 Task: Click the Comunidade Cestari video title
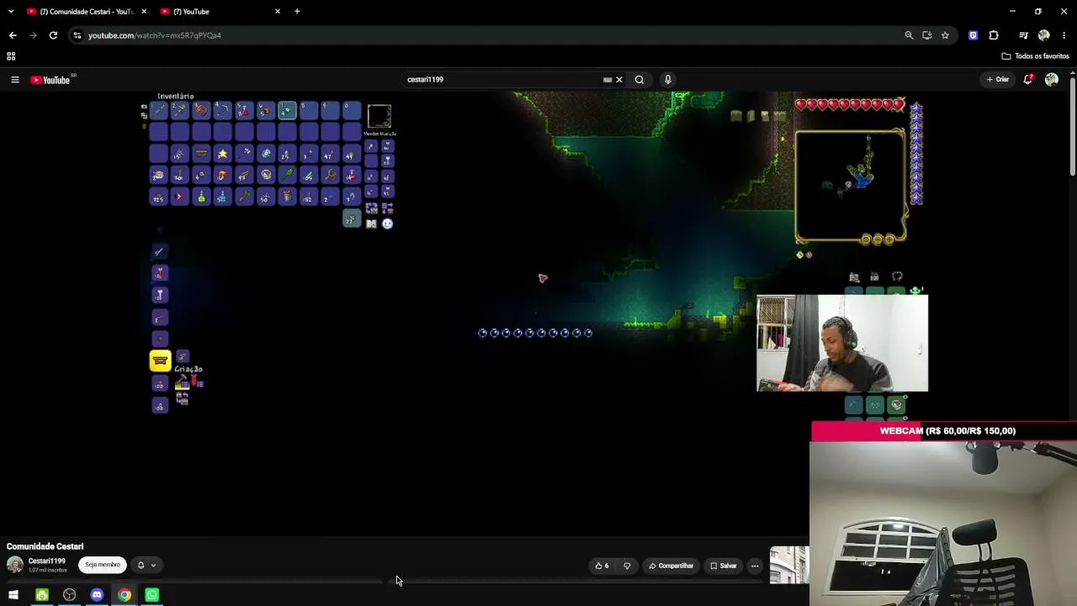[x=45, y=547]
